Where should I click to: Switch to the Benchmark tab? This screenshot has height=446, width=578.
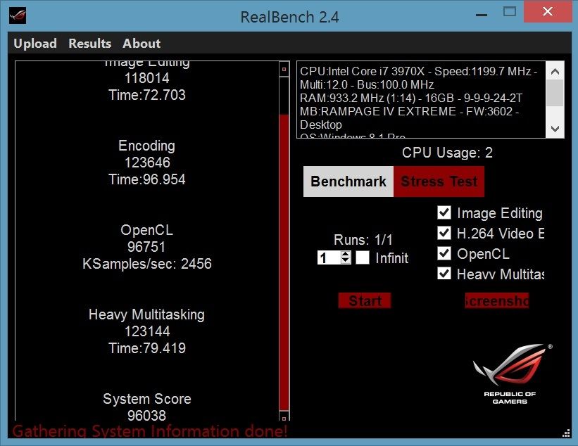click(348, 181)
